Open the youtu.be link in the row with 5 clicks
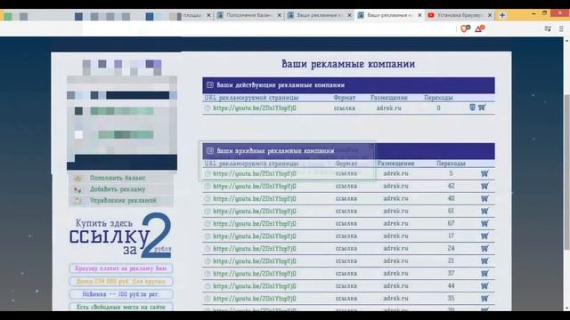 [255, 174]
